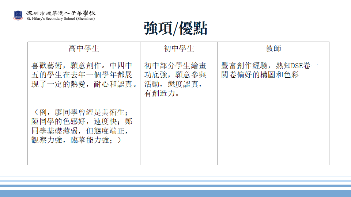Click the line 五的學生在去年一個學年都展
The height and width of the screenshot is (197, 351).
(x=82, y=75)
